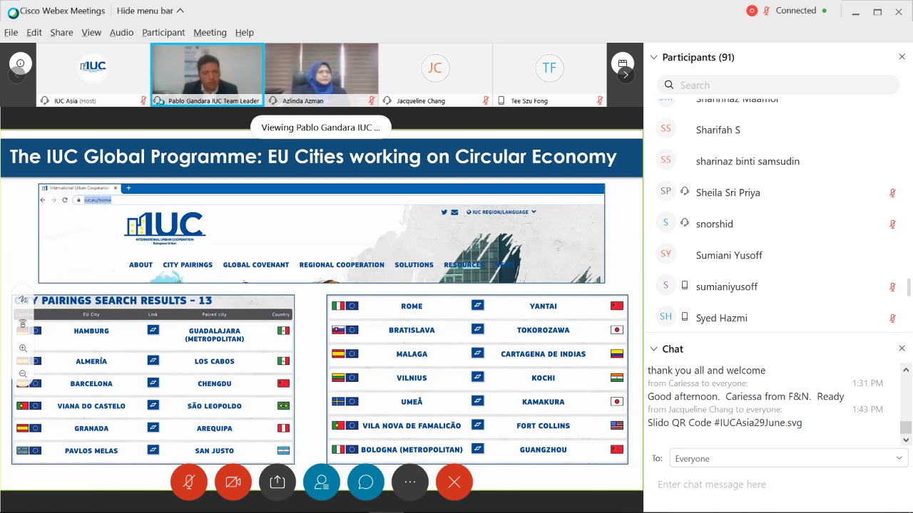Click the Participants panel button in meeting controls

322,482
